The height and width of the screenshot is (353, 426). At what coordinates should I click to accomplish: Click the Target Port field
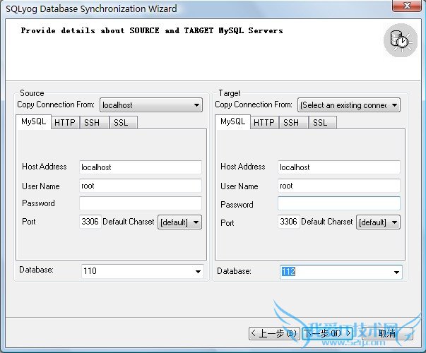tap(288, 222)
